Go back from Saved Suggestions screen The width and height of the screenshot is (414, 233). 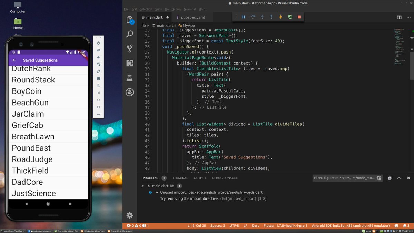click(14, 60)
